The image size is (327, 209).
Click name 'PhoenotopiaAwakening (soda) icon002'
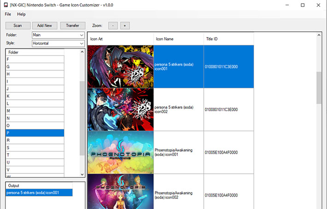(x=174, y=195)
